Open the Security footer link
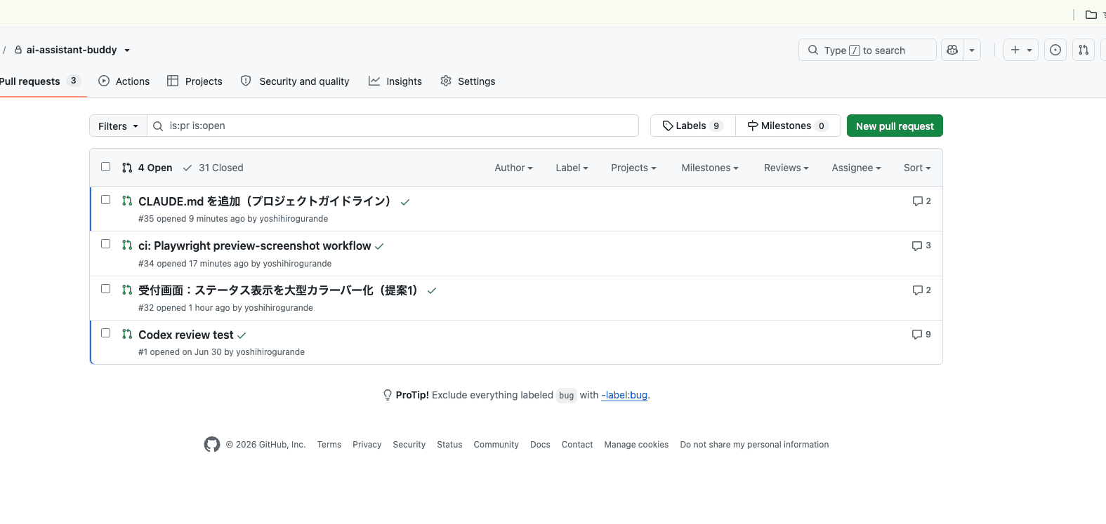Image resolution: width=1106 pixels, height=524 pixels. click(409, 445)
